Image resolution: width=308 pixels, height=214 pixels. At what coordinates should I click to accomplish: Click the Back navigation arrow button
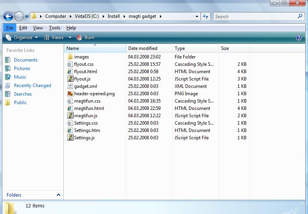pos(9,16)
